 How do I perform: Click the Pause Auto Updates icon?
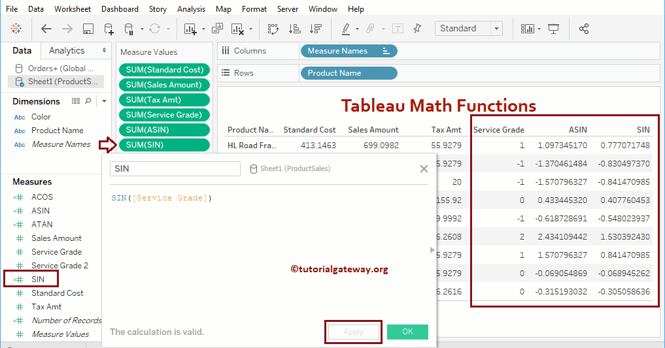click(129, 29)
